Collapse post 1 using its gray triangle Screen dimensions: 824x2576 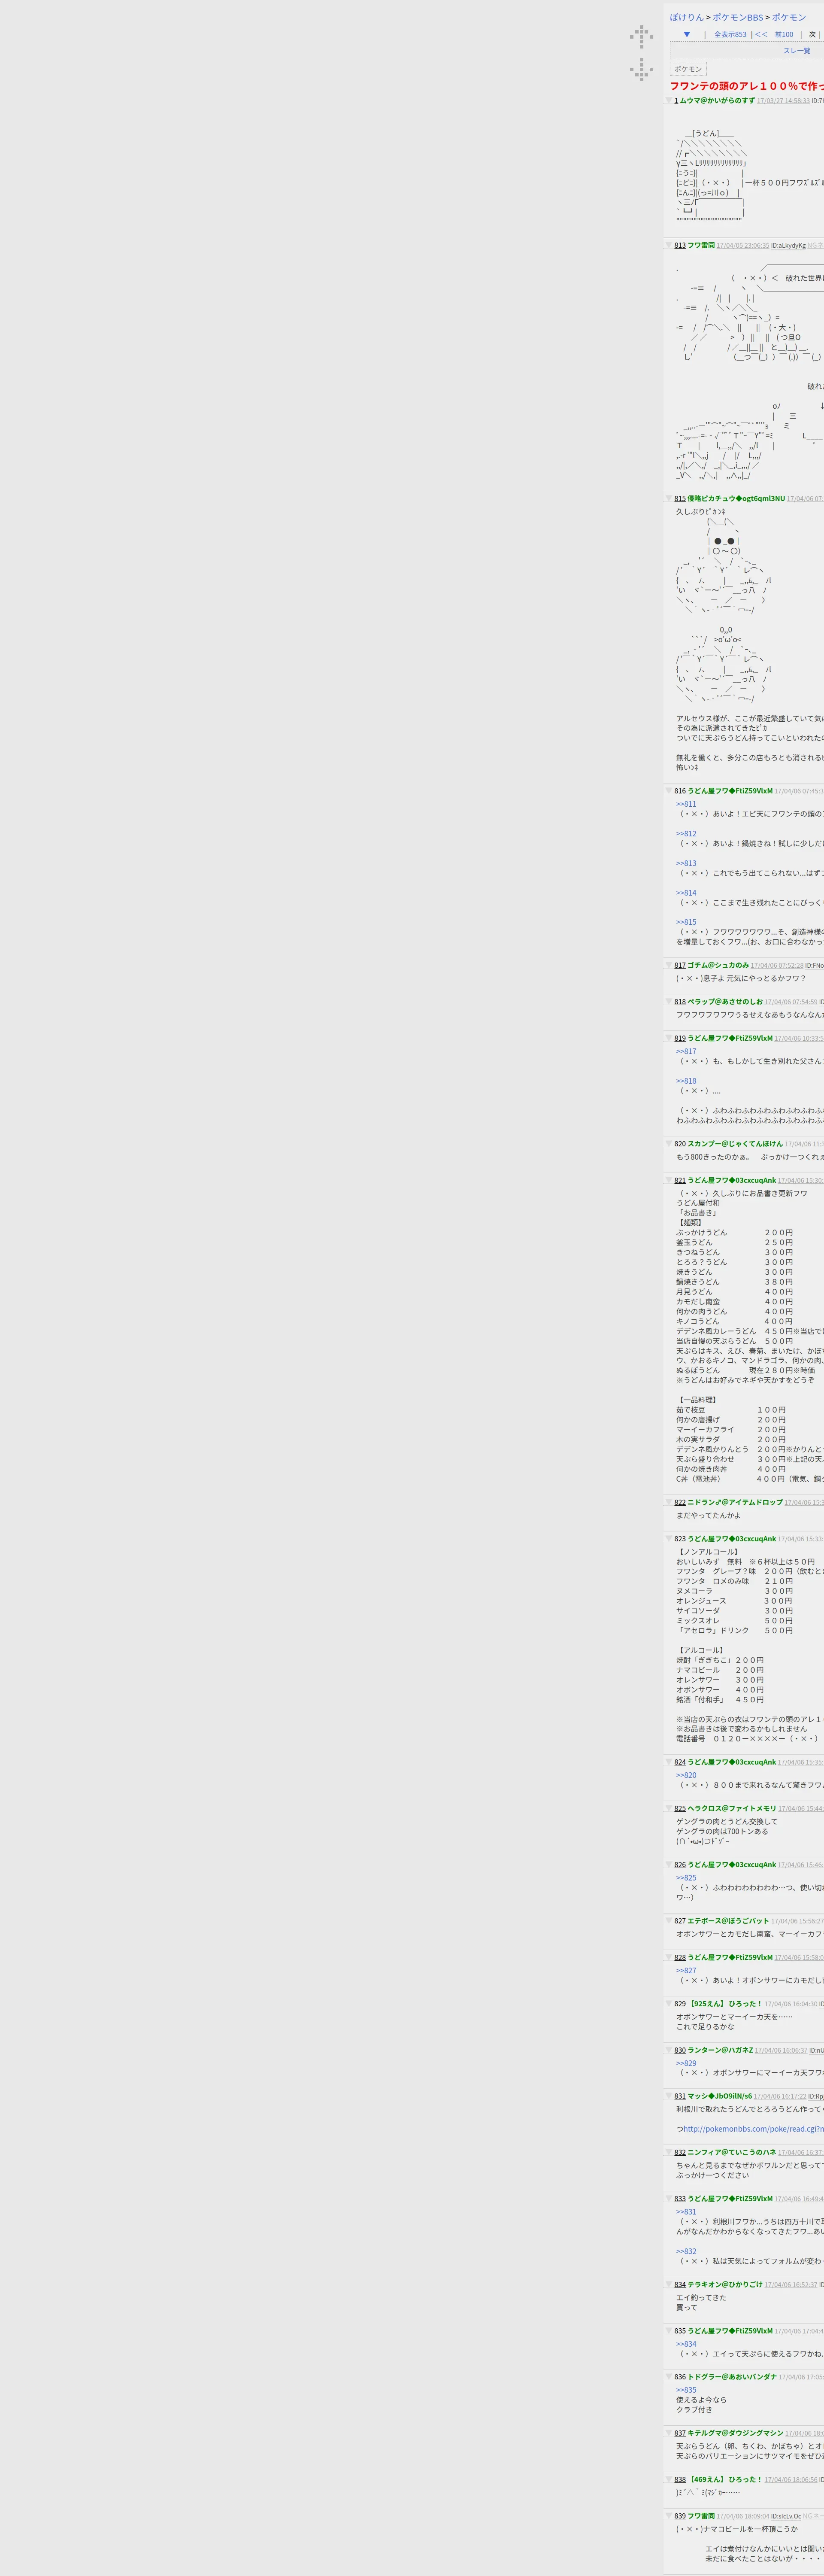pyautogui.click(x=669, y=100)
